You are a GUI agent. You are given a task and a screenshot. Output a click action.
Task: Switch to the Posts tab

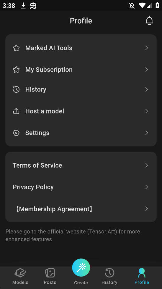tap(50, 276)
